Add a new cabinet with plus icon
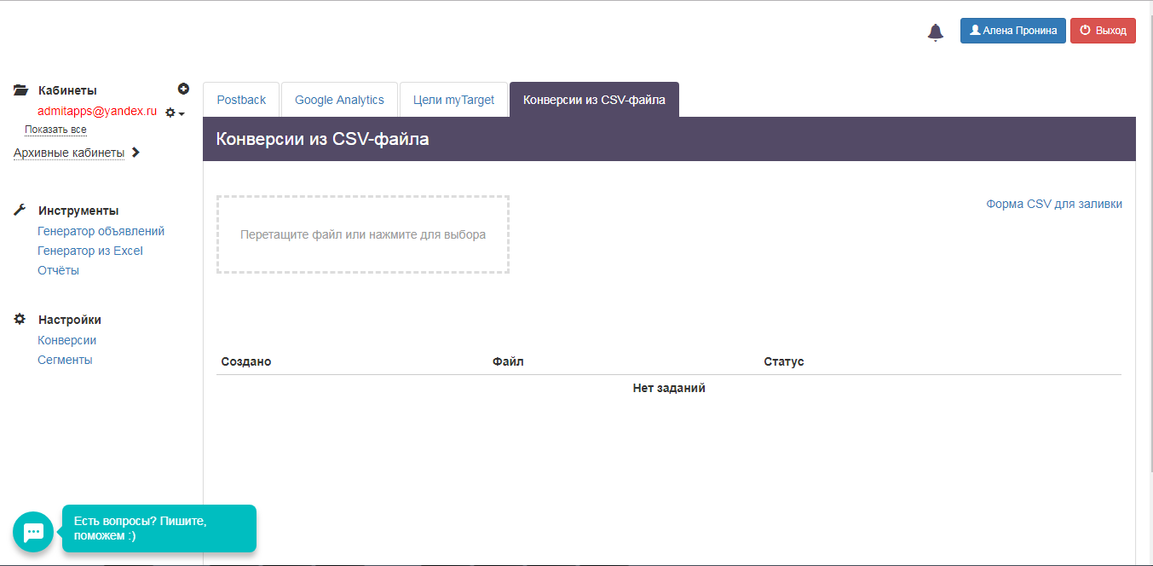The width and height of the screenshot is (1153, 566). pos(183,89)
